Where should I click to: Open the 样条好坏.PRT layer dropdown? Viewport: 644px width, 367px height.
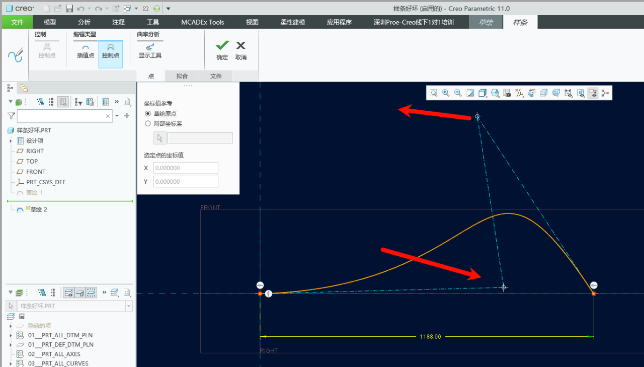[x=129, y=306]
